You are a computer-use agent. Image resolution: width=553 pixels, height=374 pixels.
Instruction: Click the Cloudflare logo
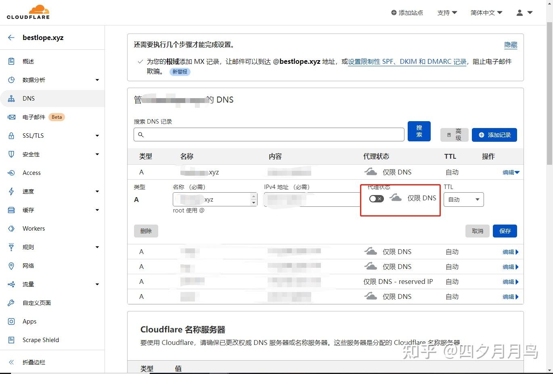tap(28, 12)
